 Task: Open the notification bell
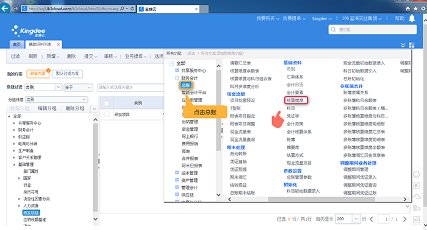click(x=412, y=18)
